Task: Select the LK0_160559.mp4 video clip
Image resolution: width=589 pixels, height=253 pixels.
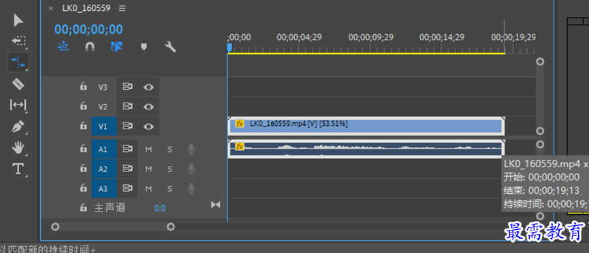Action: coord(366,126)
